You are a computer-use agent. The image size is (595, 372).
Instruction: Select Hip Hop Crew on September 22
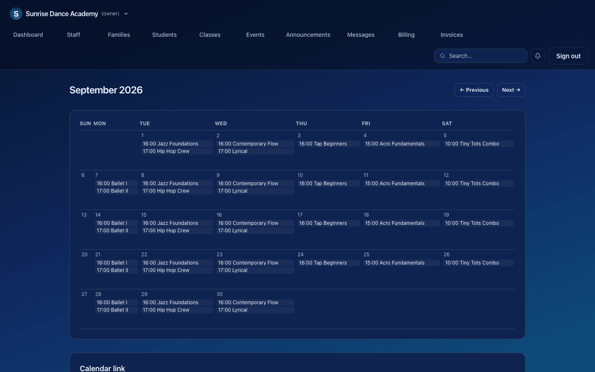tap(177, 270)
